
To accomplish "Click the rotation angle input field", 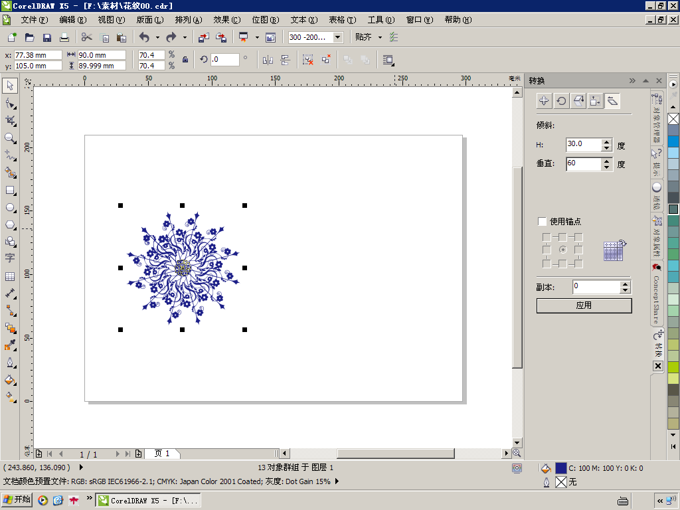I will click(224, 59).
